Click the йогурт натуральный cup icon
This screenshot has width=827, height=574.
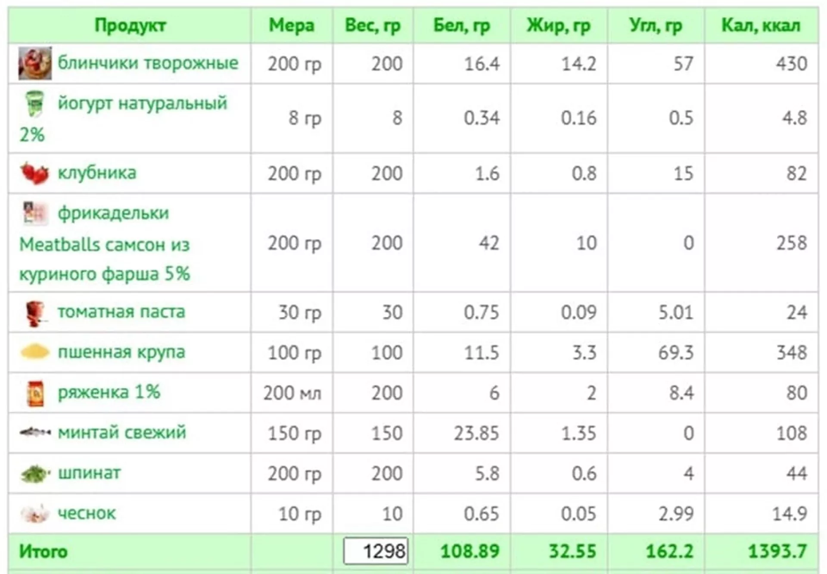pyautogui.click(x=35, y=103)
